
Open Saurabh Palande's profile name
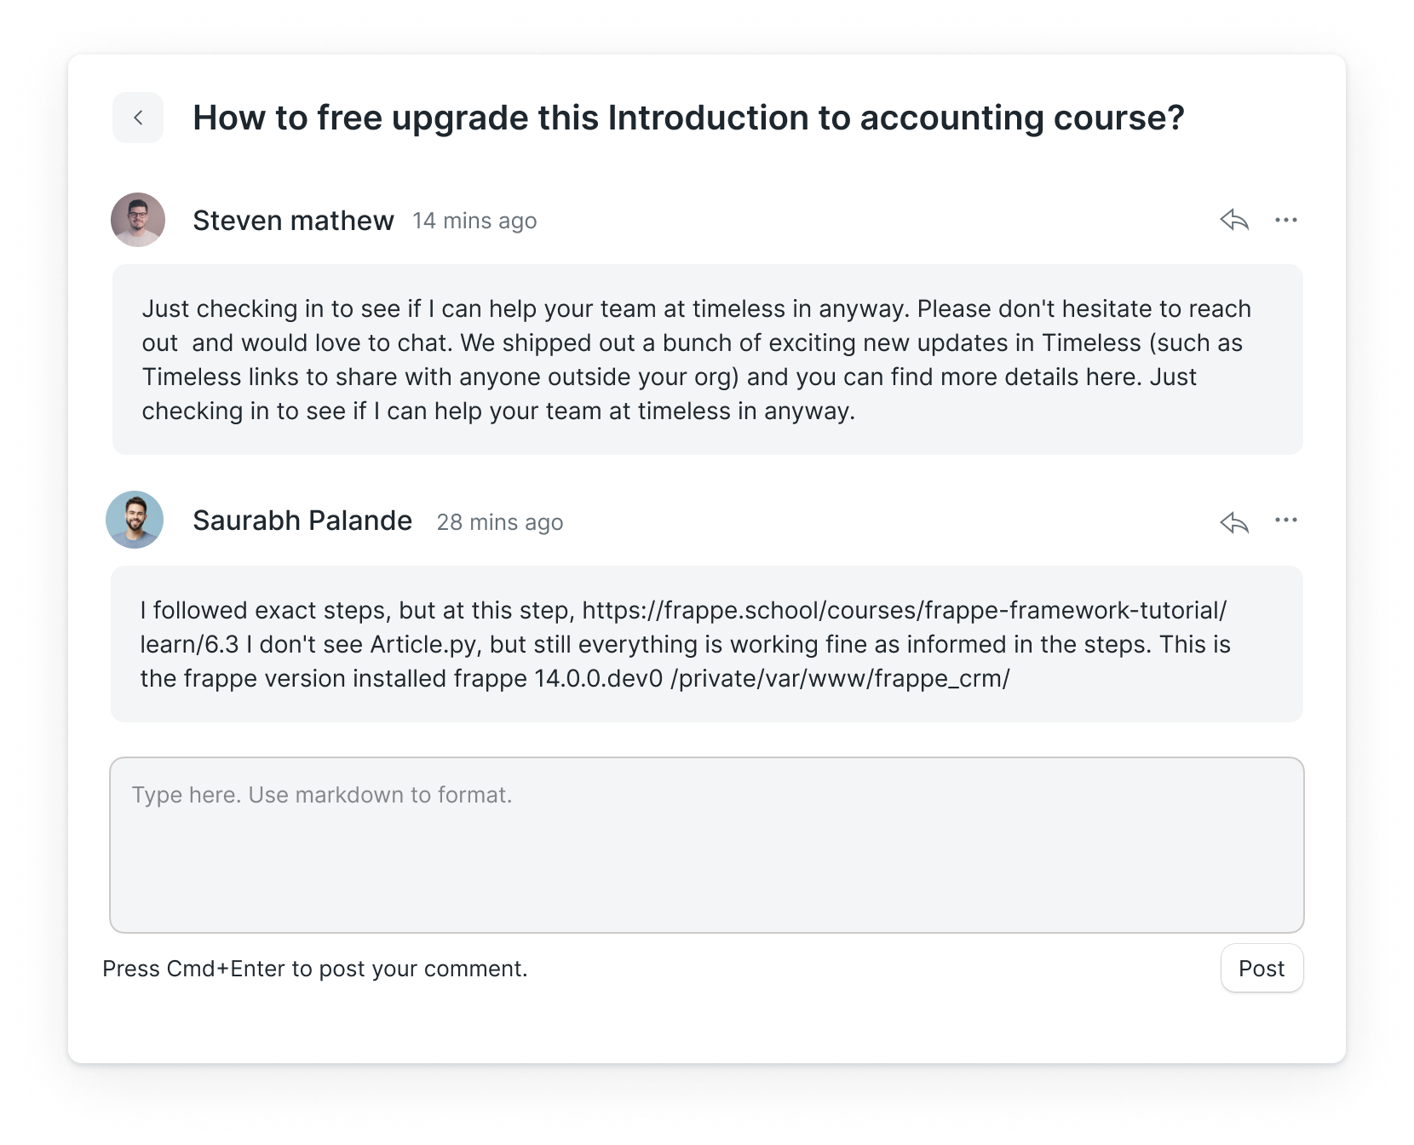click(x=302, y=521)
